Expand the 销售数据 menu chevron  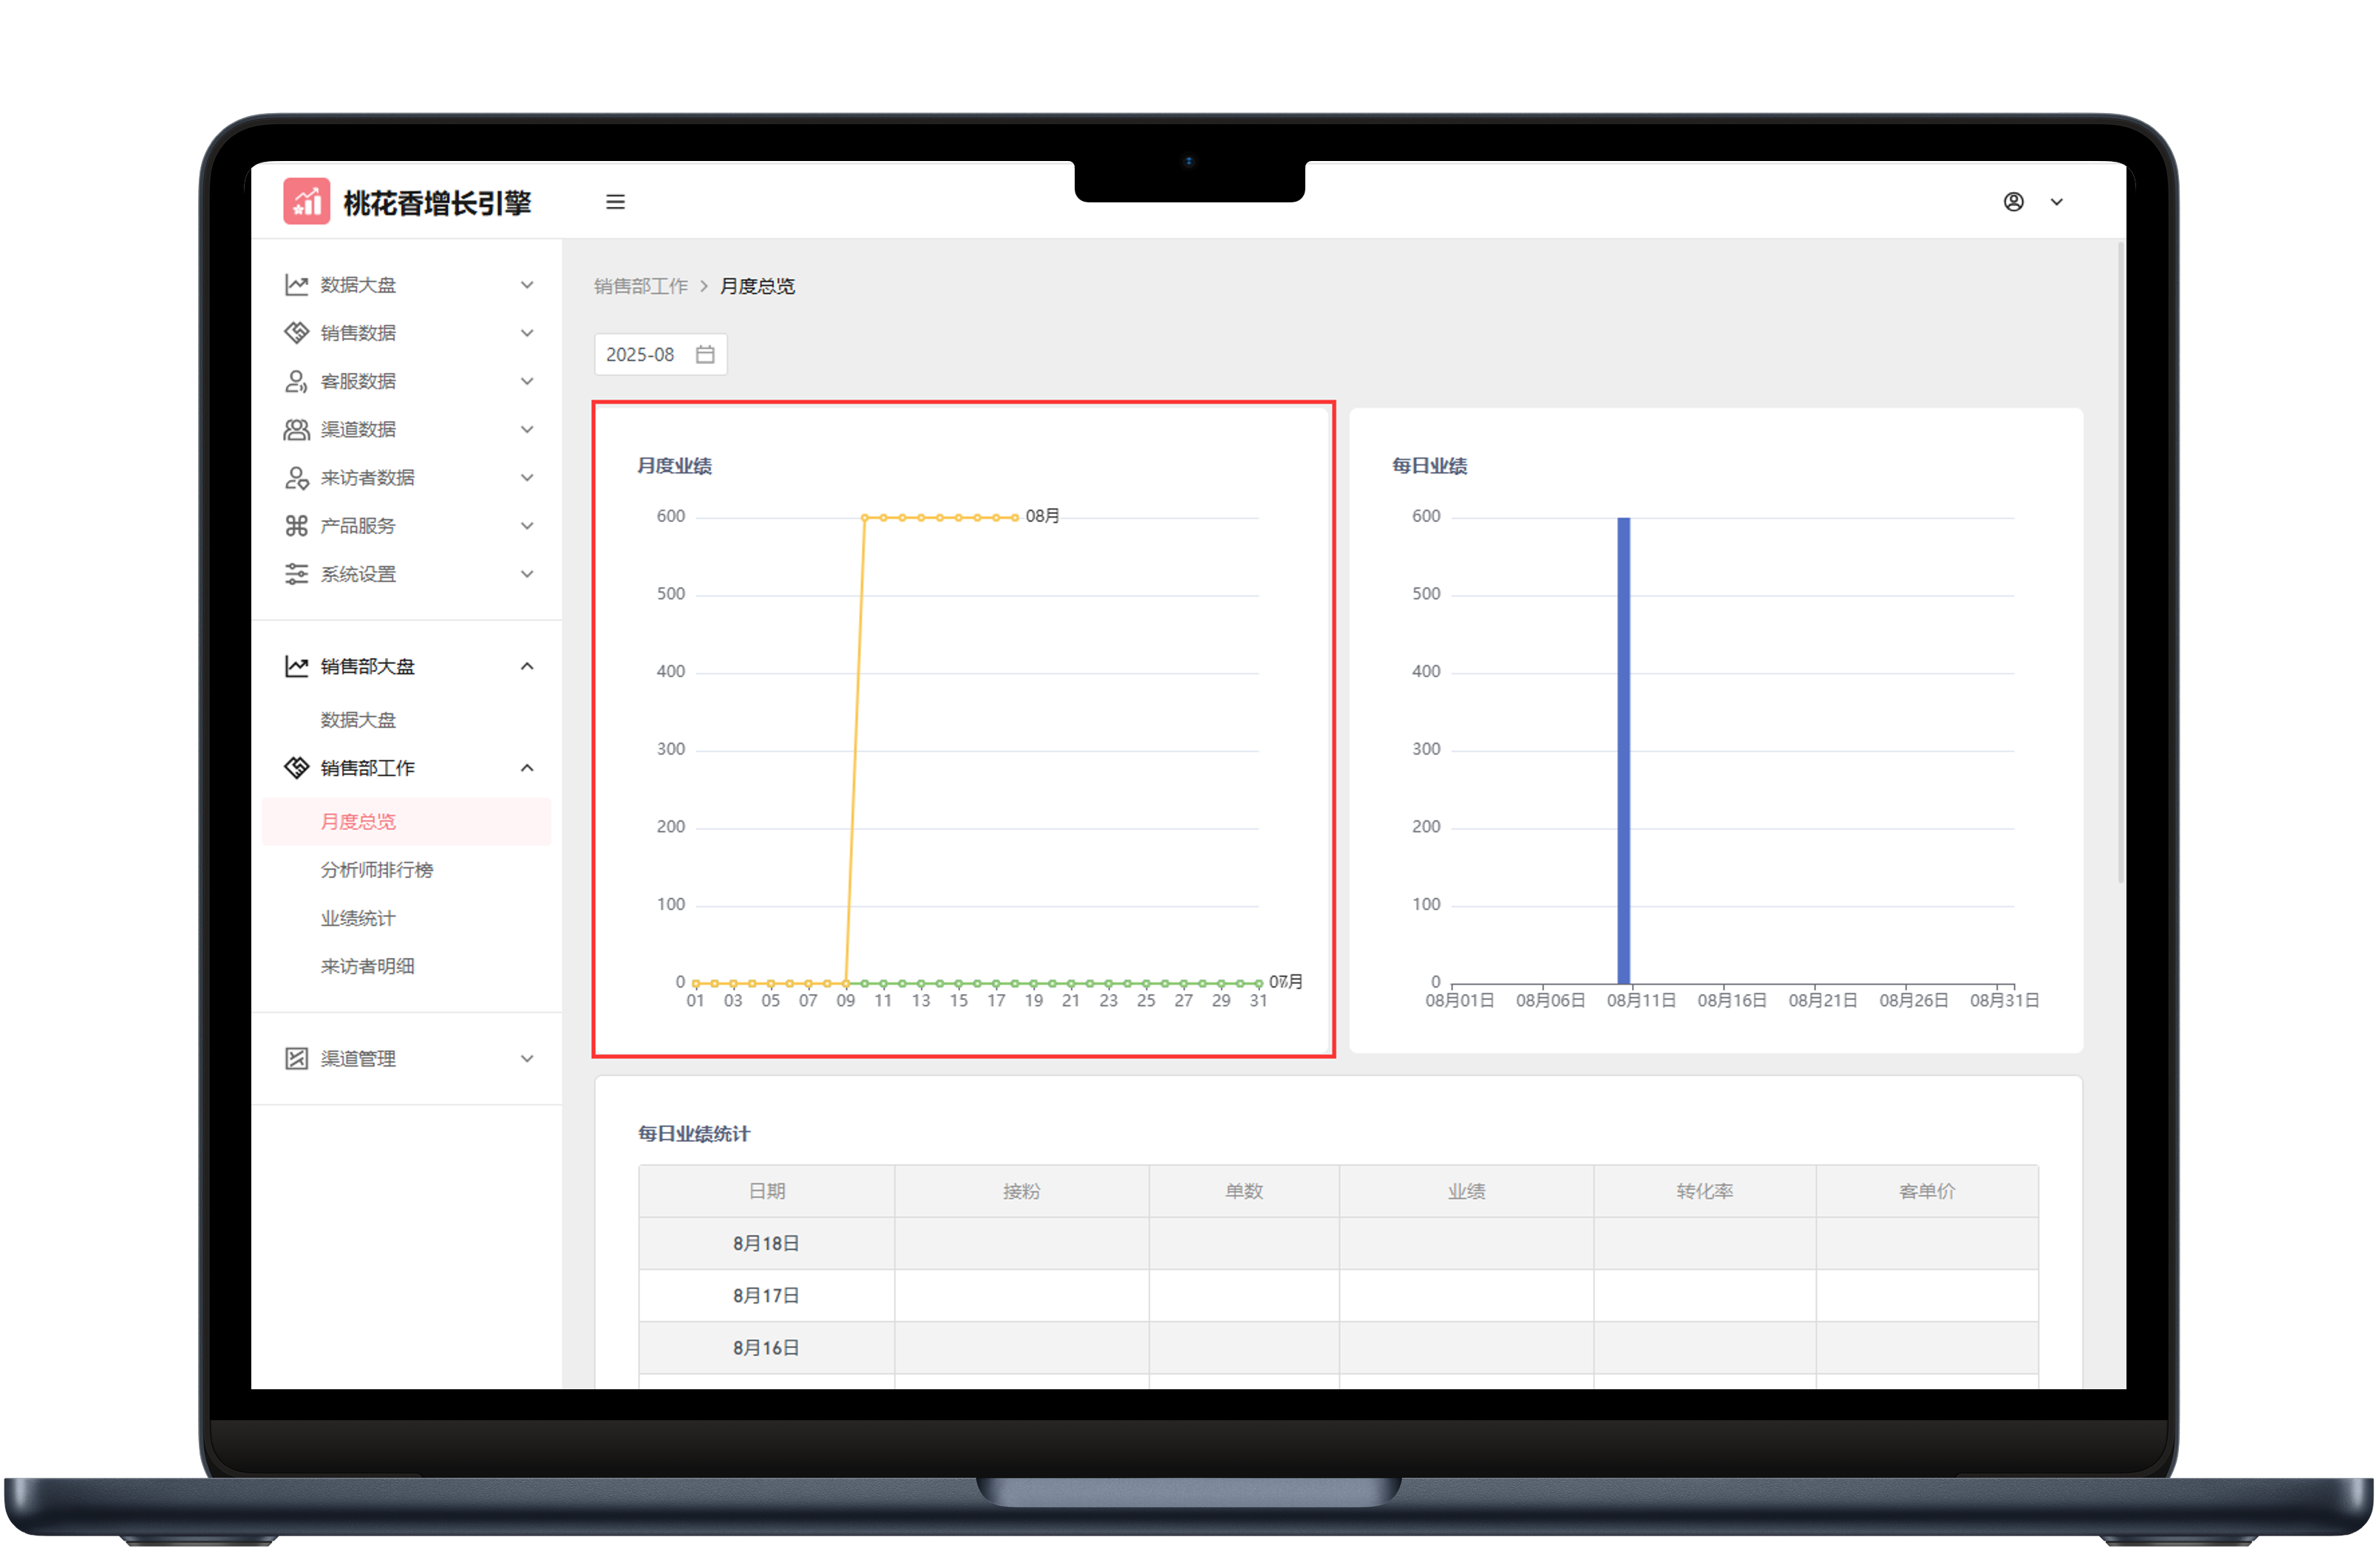(x=527, y=333)
